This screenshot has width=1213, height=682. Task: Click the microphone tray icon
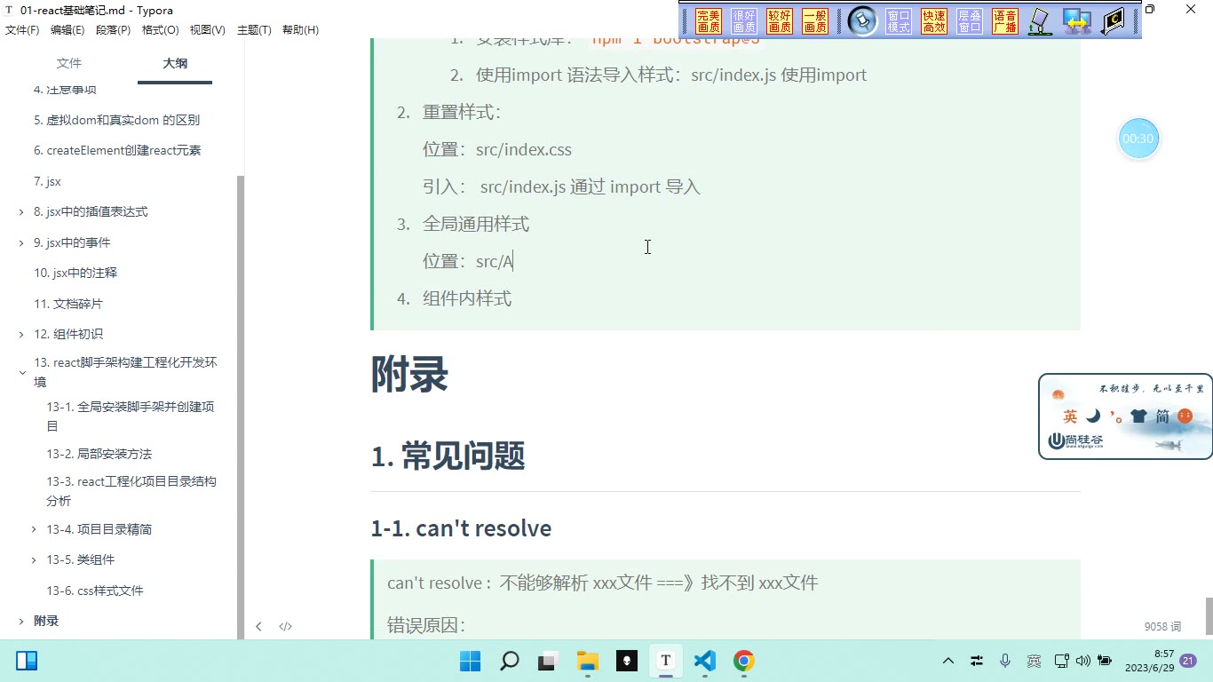[1005, 661]
